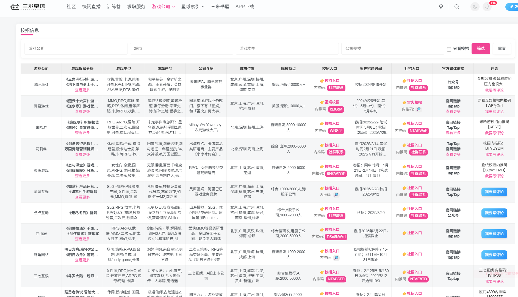The height and width of the screenshot is (297, 518).
Task: Expand the 游戏公司 navigation dropdown
Action: coord(163,7)
